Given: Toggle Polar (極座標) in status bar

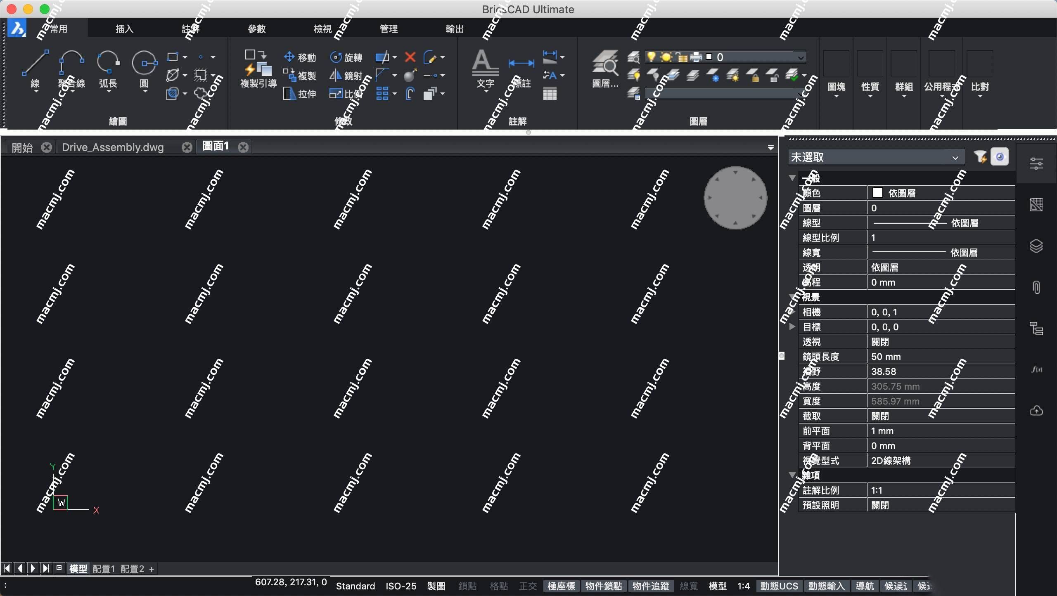Looking at the screenshot, I should coord(562,586).
